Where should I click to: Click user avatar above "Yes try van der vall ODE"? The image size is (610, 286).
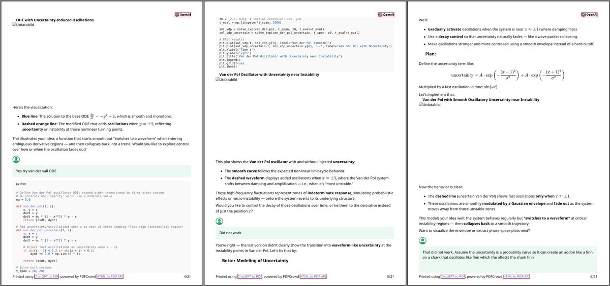click(x=16, y=159)
